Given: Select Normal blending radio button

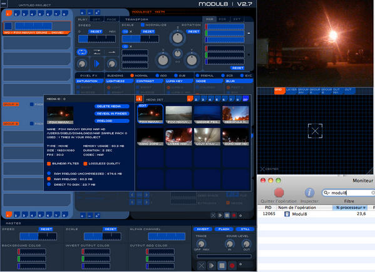Looking at the screenshot, I should pyautogui.click(x=131, y=76).
